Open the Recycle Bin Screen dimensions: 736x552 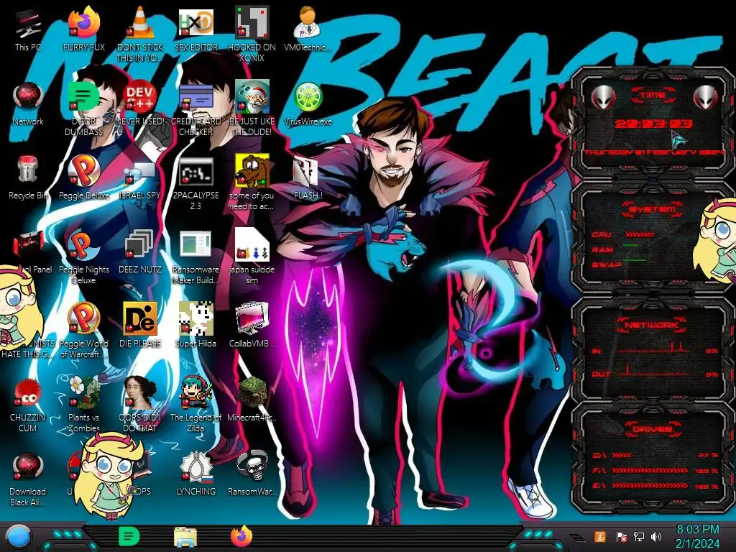click(x=28, y=178)
